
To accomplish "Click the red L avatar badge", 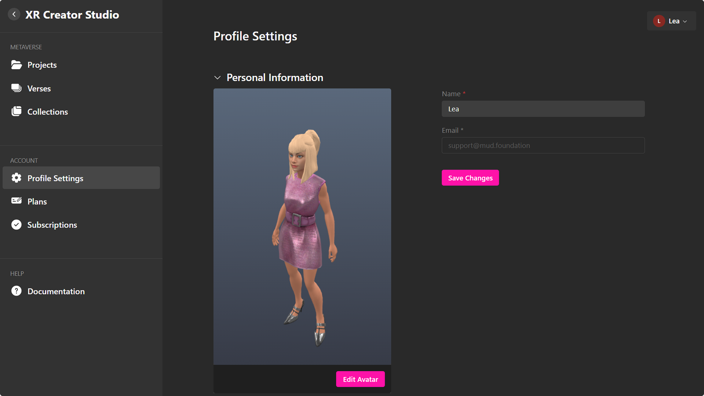I will coord(659,21).
